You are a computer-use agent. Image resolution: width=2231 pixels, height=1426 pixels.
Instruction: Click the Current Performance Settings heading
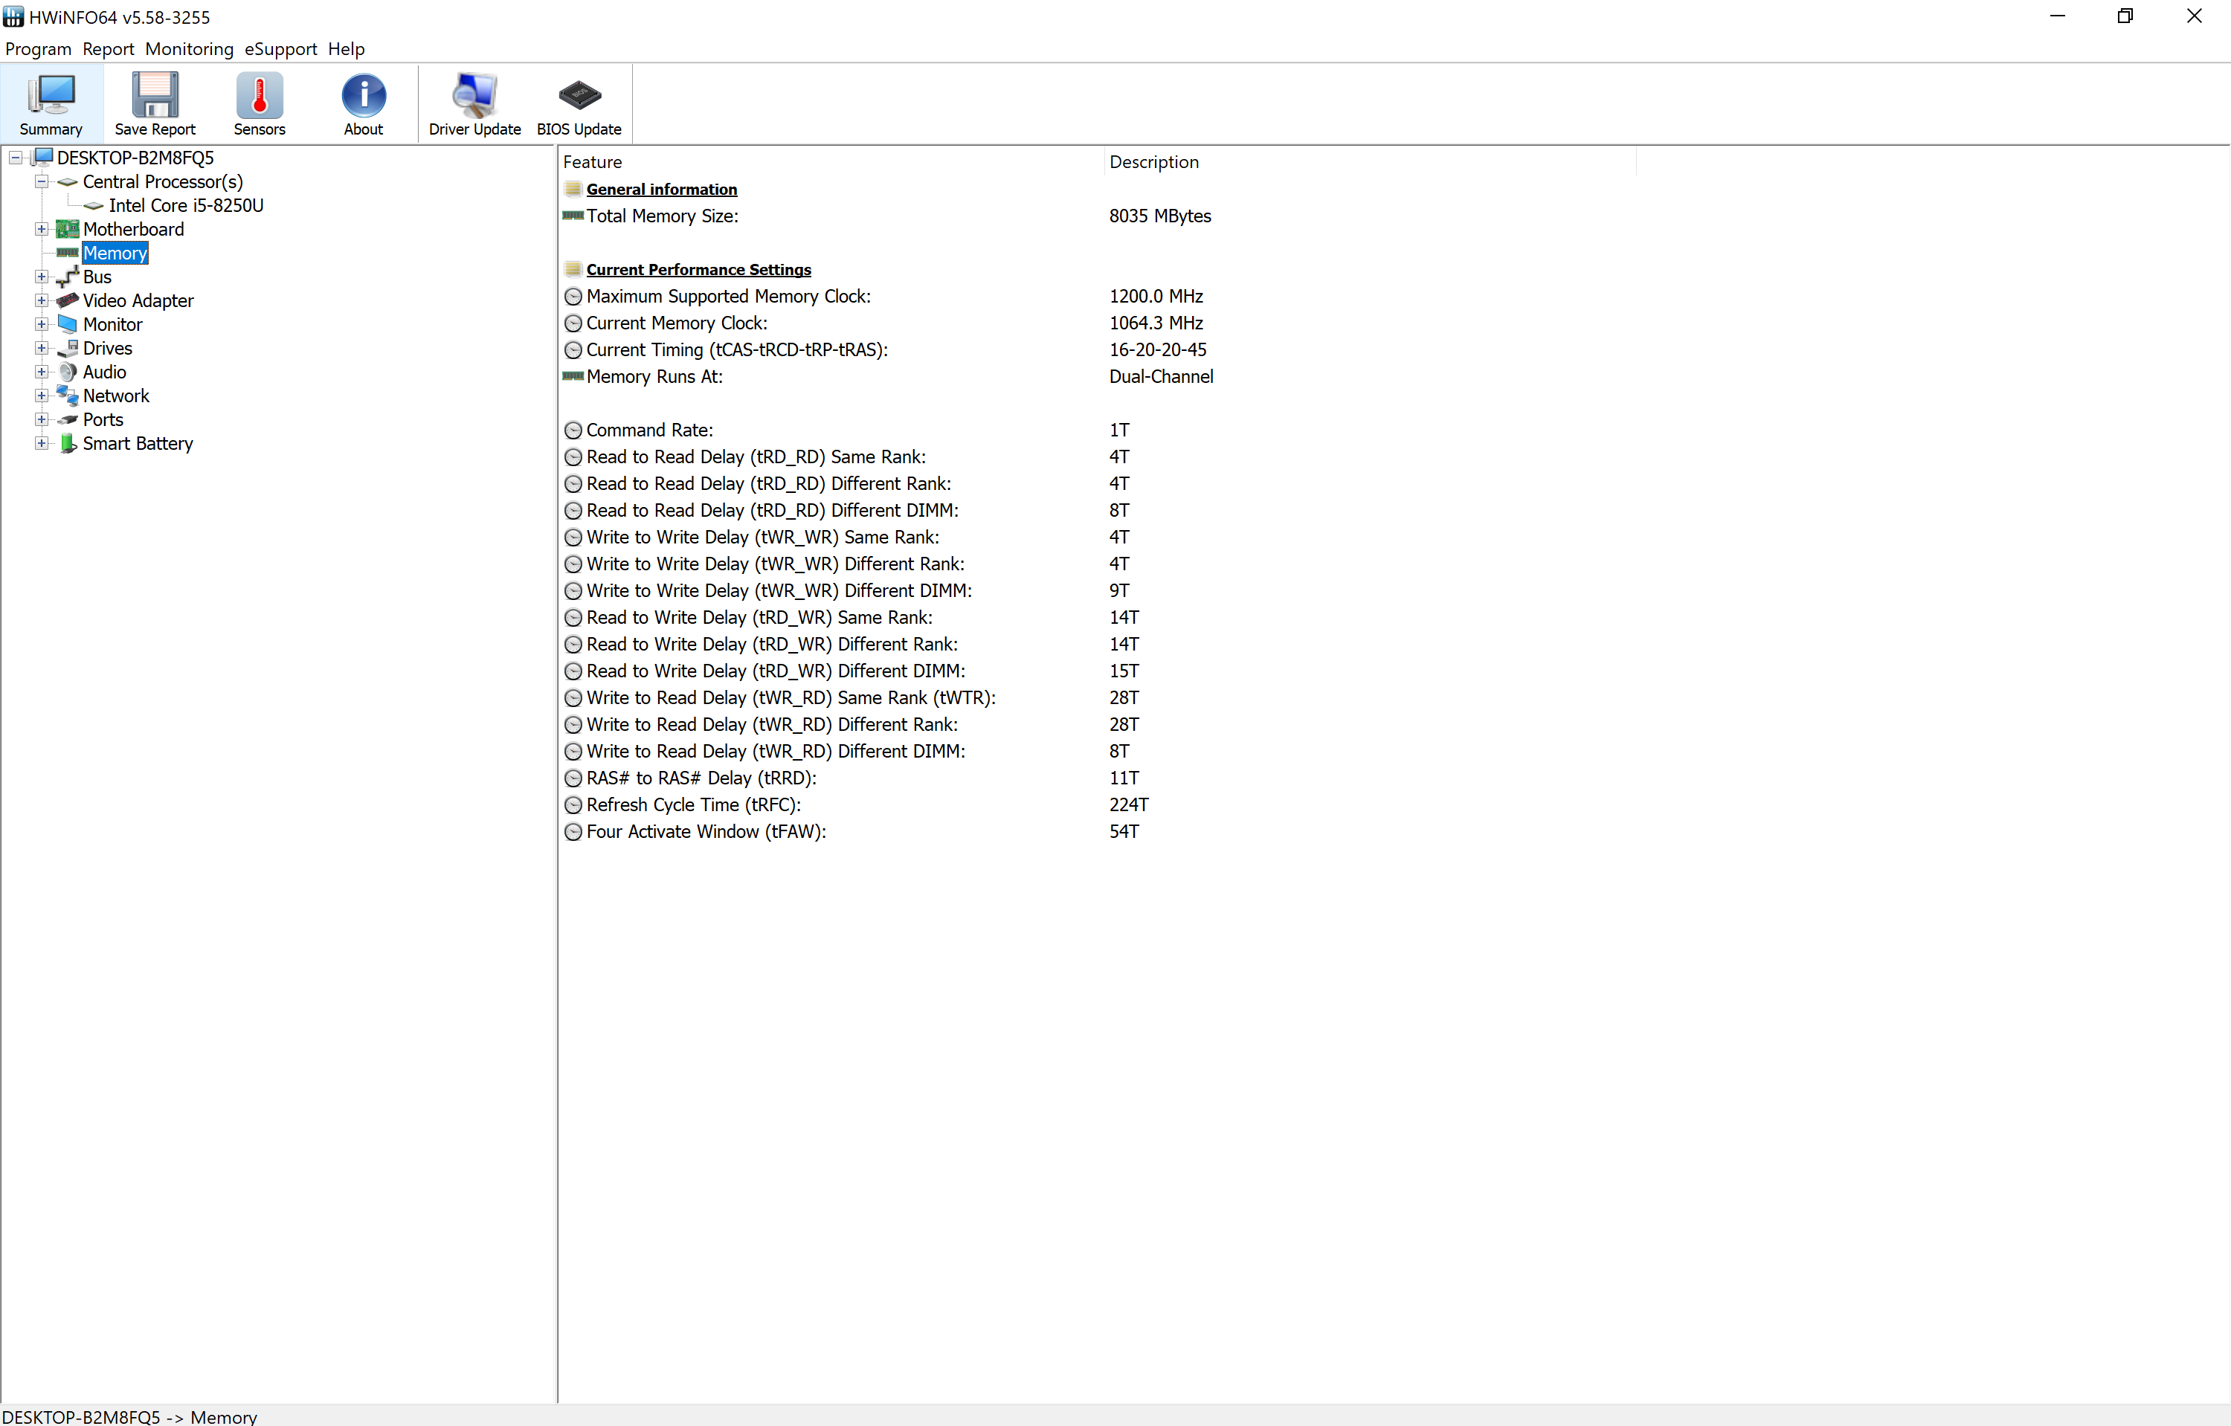coord(698,269)
